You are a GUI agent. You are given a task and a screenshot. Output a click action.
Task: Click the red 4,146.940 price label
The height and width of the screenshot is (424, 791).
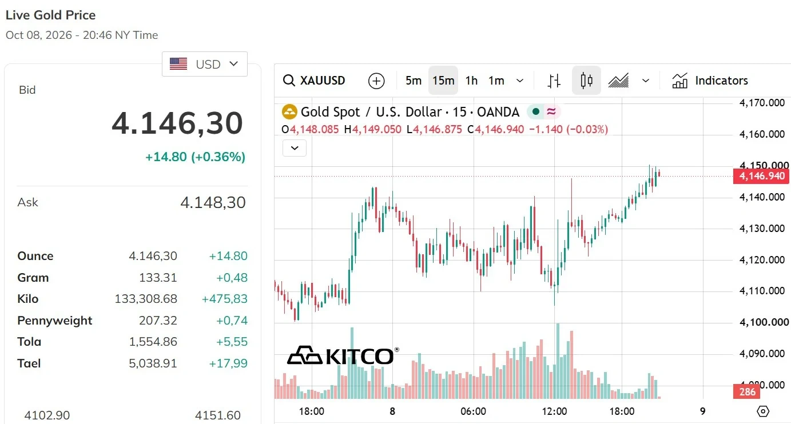tap(761, 176)
